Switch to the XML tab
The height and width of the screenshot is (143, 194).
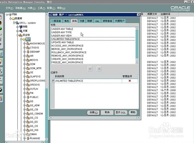(97, 21)
